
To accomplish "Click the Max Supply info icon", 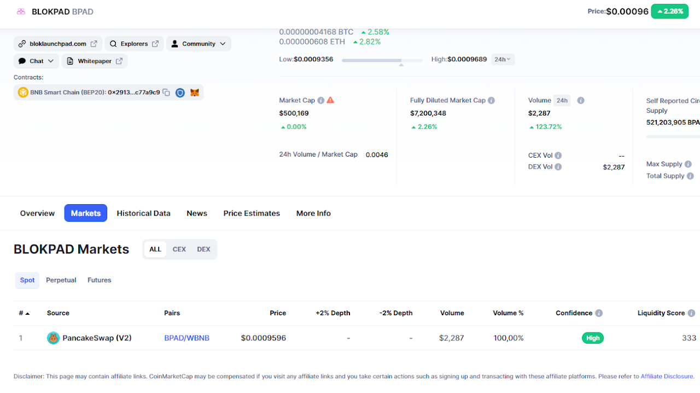I will point(688,164).
